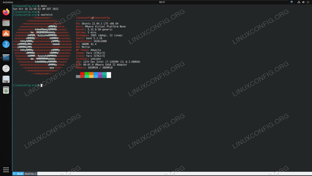The height and width of the screenshot is (176, 312).
Task: Open the Activities overview
Action: (x=8, y=2)
